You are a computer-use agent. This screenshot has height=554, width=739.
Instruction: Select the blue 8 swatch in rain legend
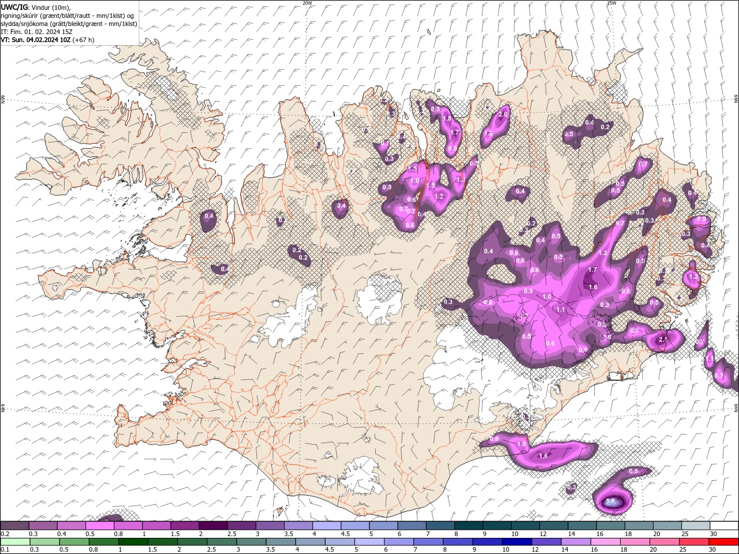click(x=458, y=541)
